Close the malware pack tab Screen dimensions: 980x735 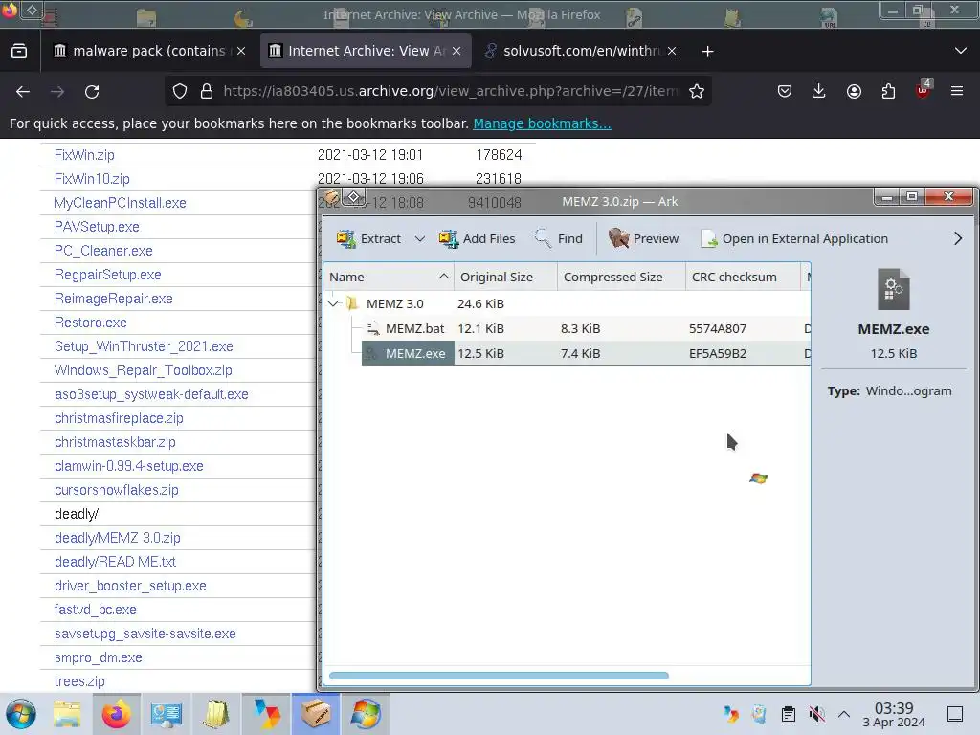click(x=241, y=51)
